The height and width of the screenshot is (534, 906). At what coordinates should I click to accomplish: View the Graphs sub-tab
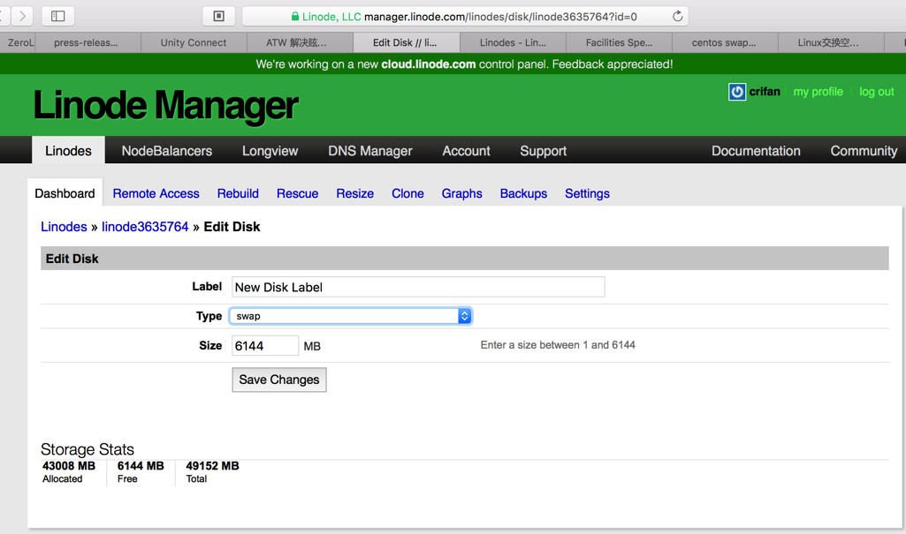[x=461, y=193]
